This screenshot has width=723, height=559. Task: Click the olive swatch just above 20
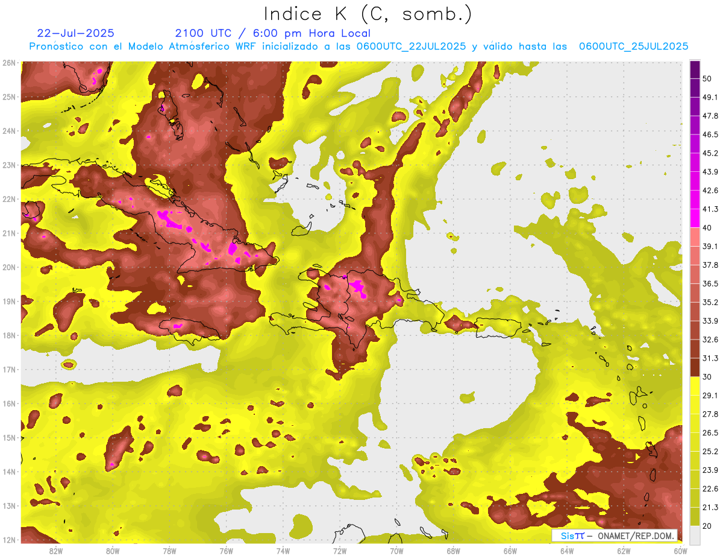[x=695, y=517]
